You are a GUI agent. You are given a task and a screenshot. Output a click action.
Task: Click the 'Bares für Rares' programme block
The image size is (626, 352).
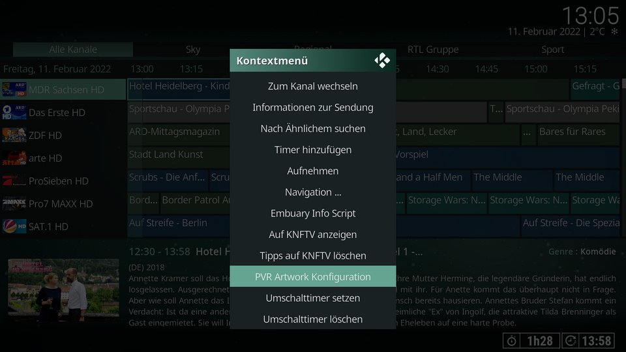(x=578, y=135)
